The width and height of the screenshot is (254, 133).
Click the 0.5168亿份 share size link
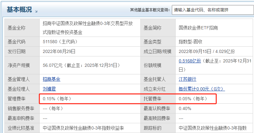(x=190, y=61)
